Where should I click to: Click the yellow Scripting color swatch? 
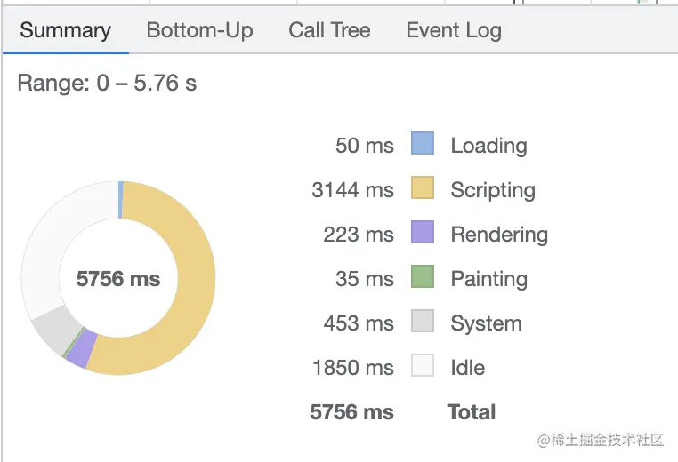click(423, 188)
